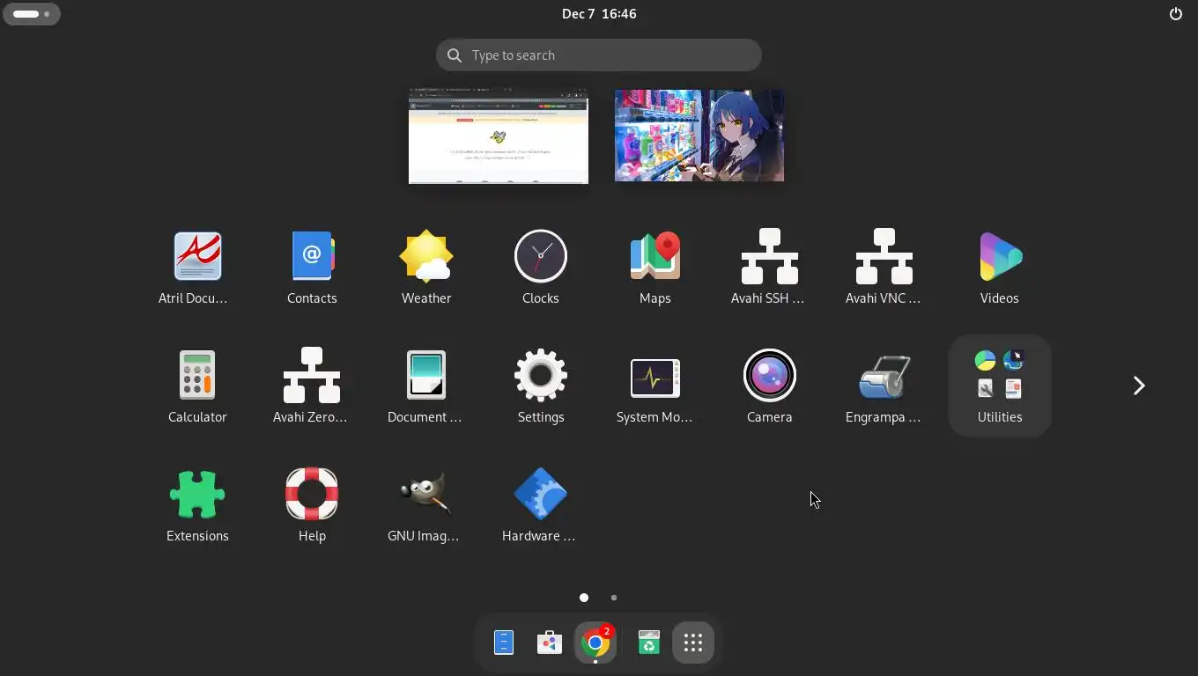This screenshot has height=676, width=1198.
Task: Toggle the Show Apps grid button
Action: 693,643
